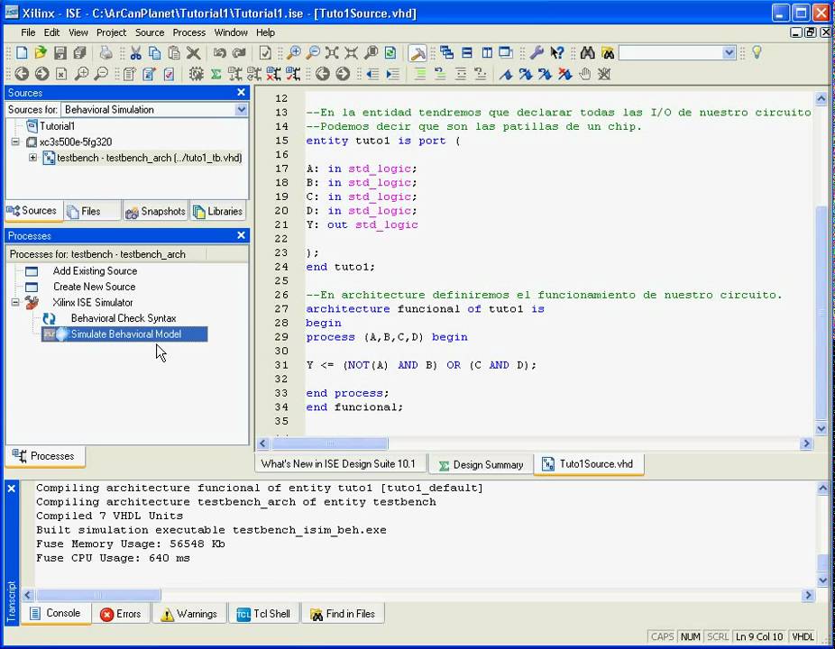Click the tile horizontally icon

pos(467,52)
